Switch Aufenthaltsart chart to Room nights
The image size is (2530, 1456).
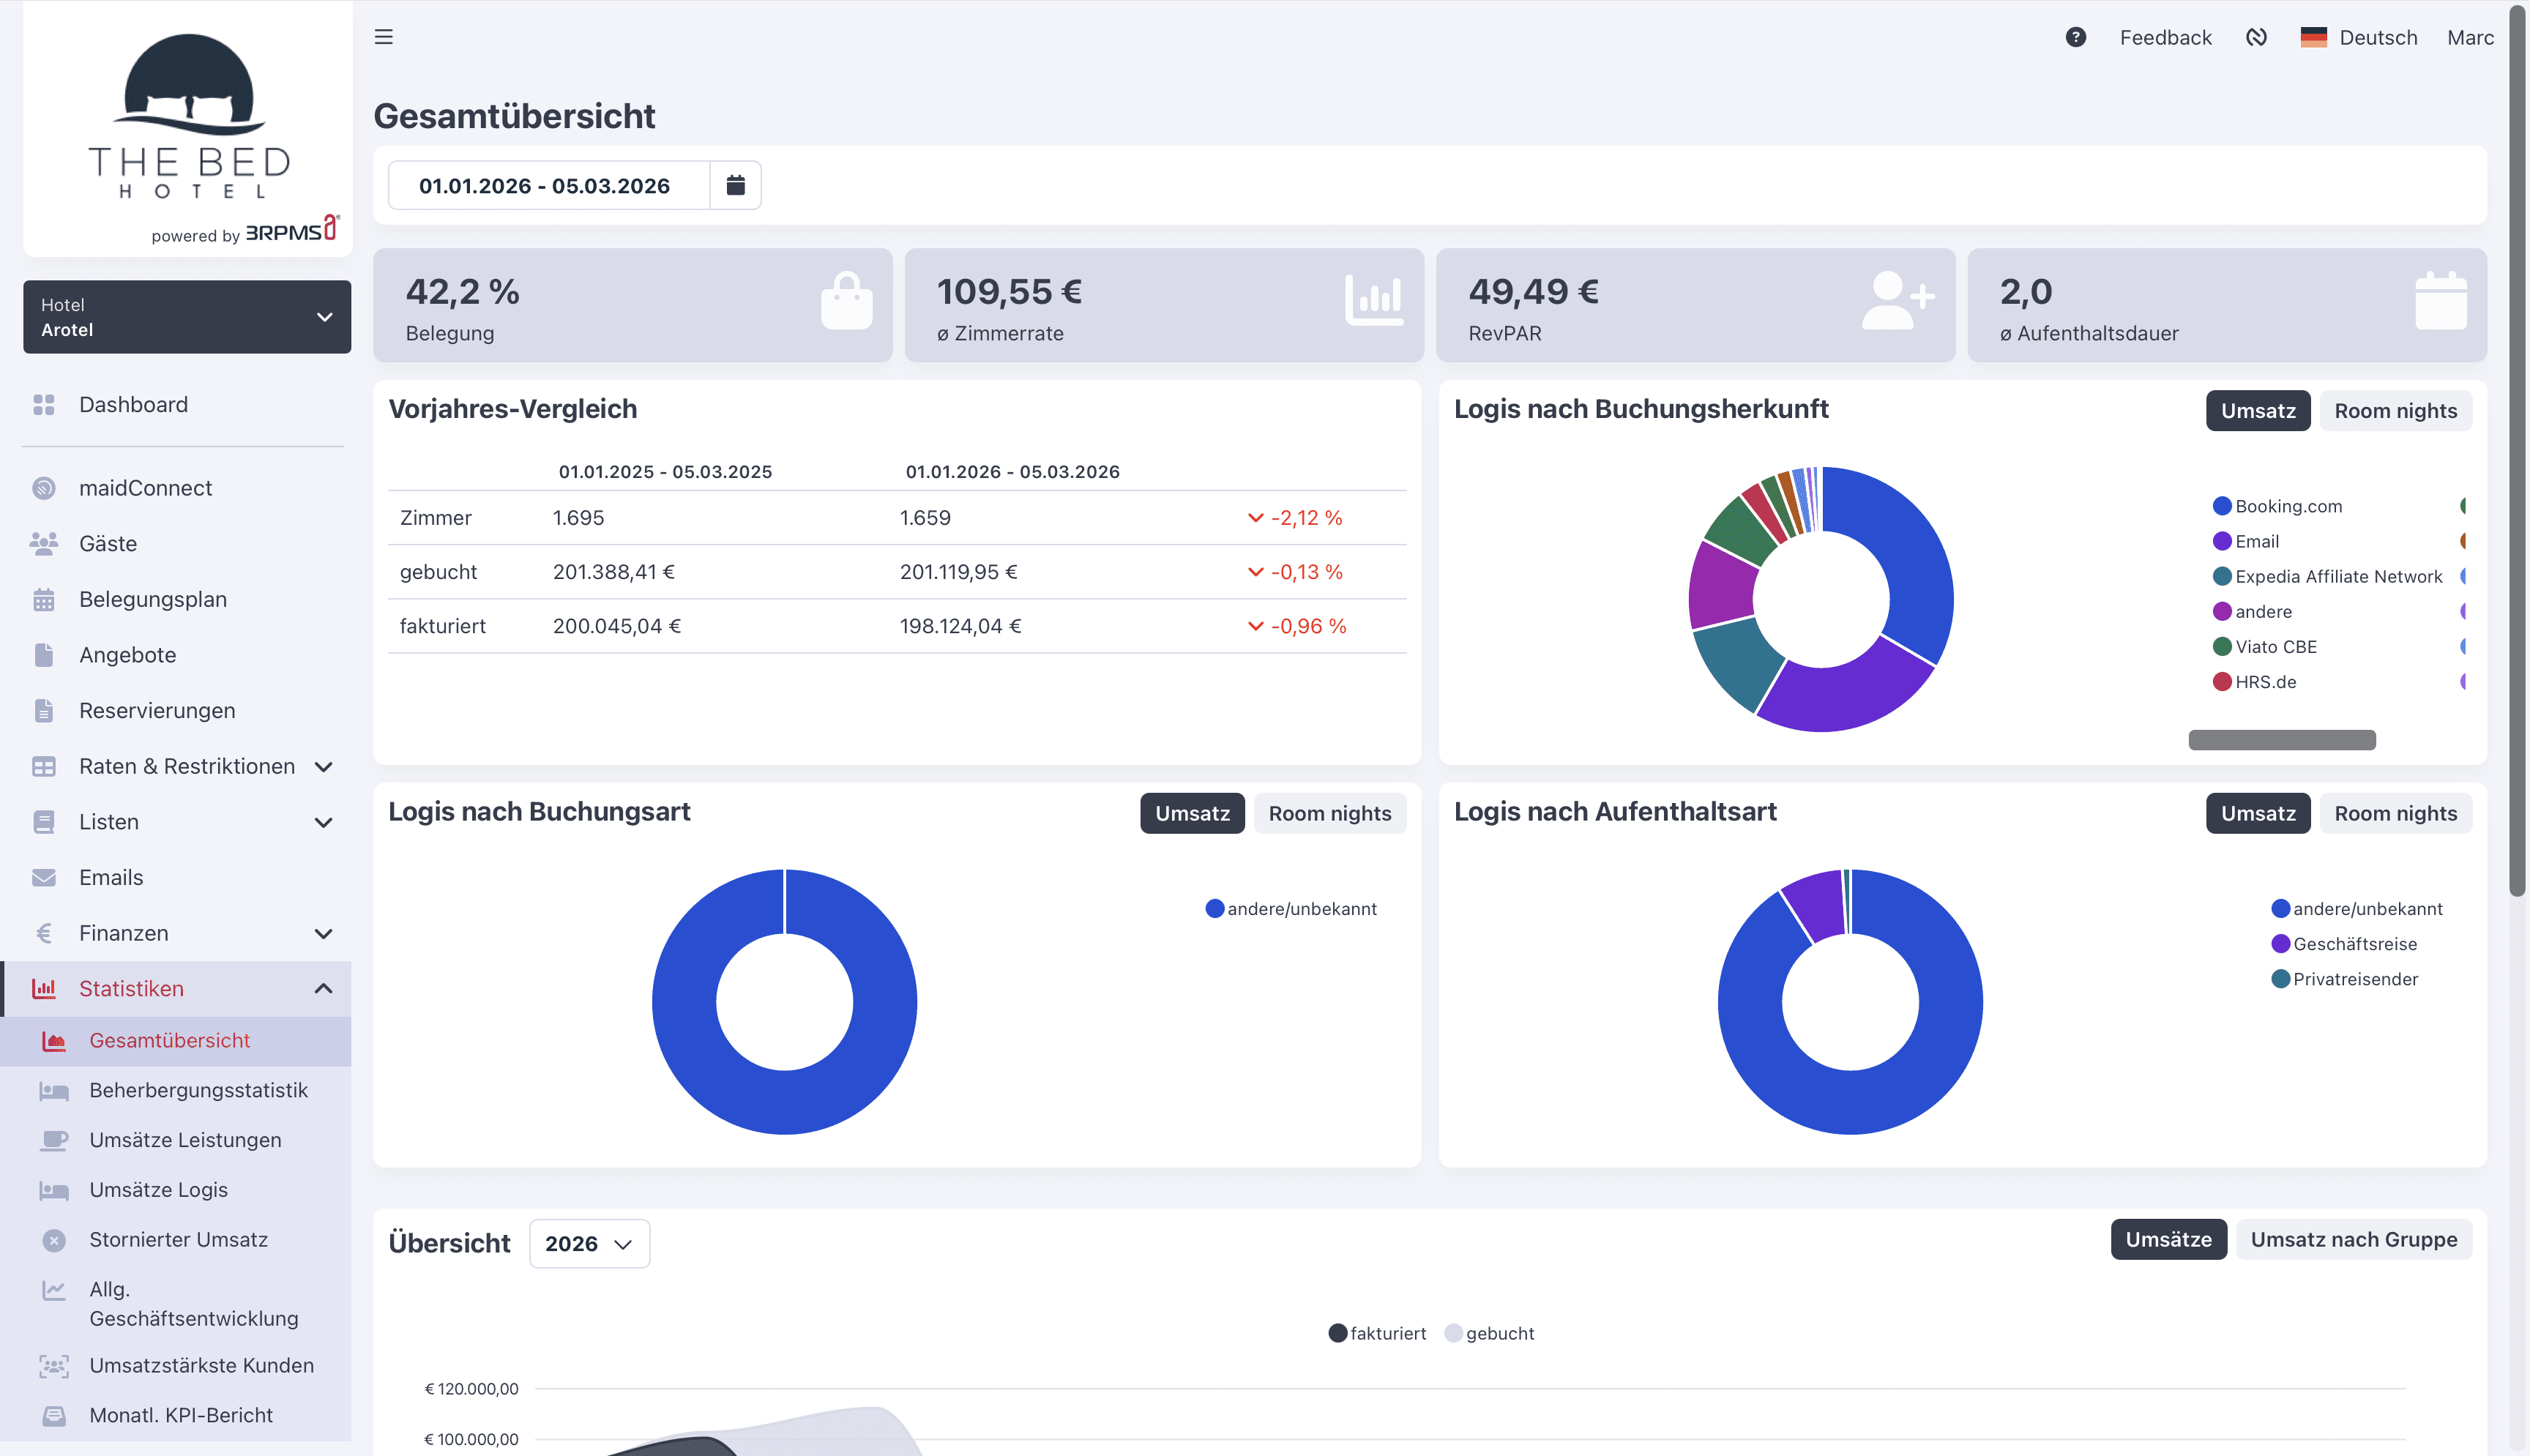2394,813
